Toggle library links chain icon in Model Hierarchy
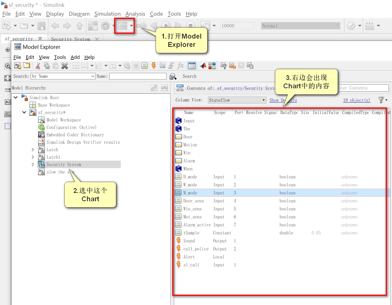The width and height of the screenshot is (392, 305). click(154, 88)
